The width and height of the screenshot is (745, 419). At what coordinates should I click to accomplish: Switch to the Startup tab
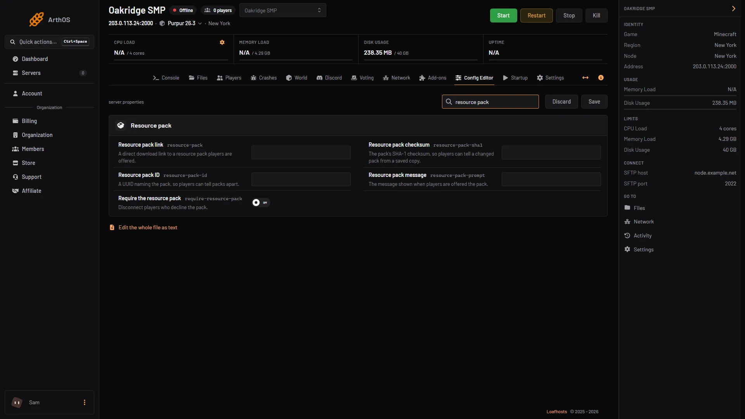coord(515,78)
